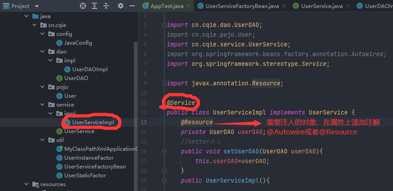Fold the import block at line 3

164,25
